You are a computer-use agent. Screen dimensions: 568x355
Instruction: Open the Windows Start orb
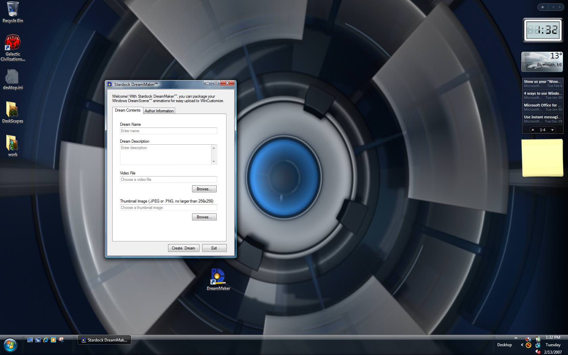(x=10, y=345)
